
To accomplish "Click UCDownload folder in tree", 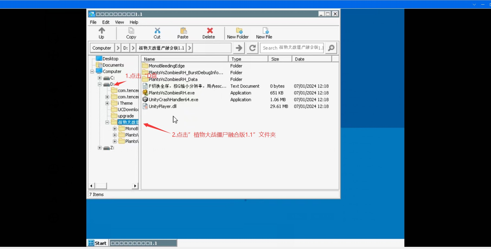I will (x=125, y=110).
